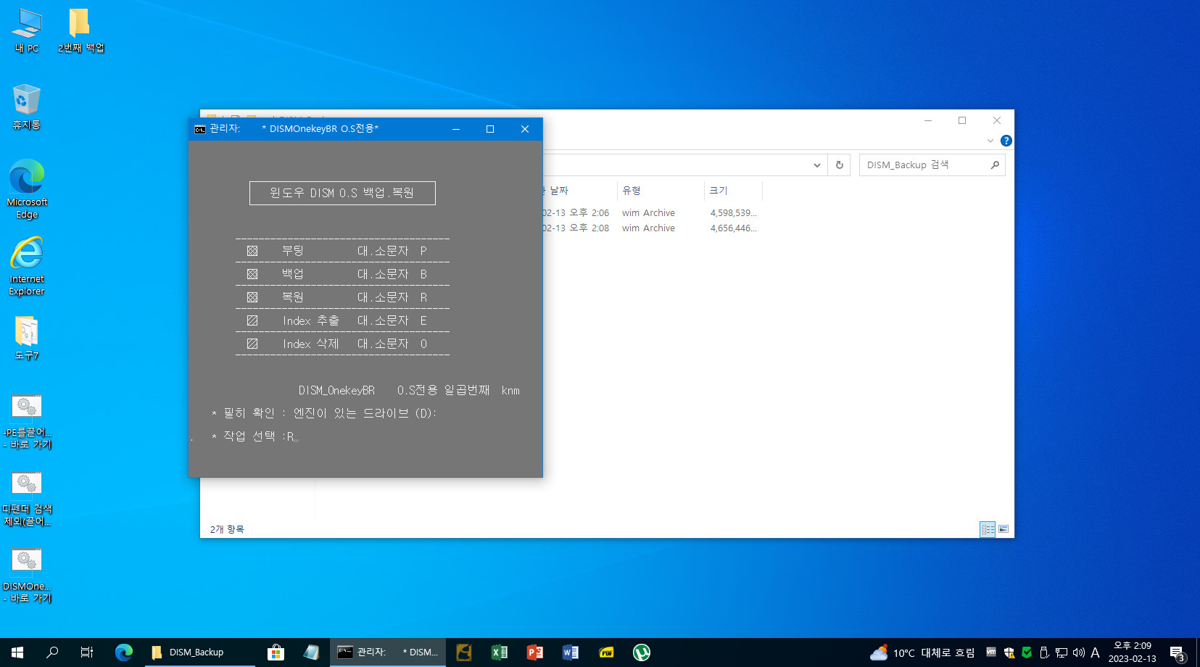Expand the Explorer address bar history dropdown
Screen dimensions: 1200x667
coord(817,165)
